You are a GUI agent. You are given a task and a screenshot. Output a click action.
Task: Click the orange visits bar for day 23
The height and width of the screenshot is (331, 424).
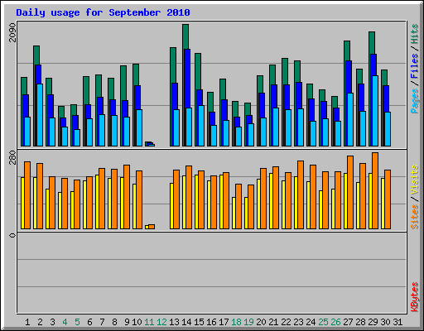tap(301, 194)
